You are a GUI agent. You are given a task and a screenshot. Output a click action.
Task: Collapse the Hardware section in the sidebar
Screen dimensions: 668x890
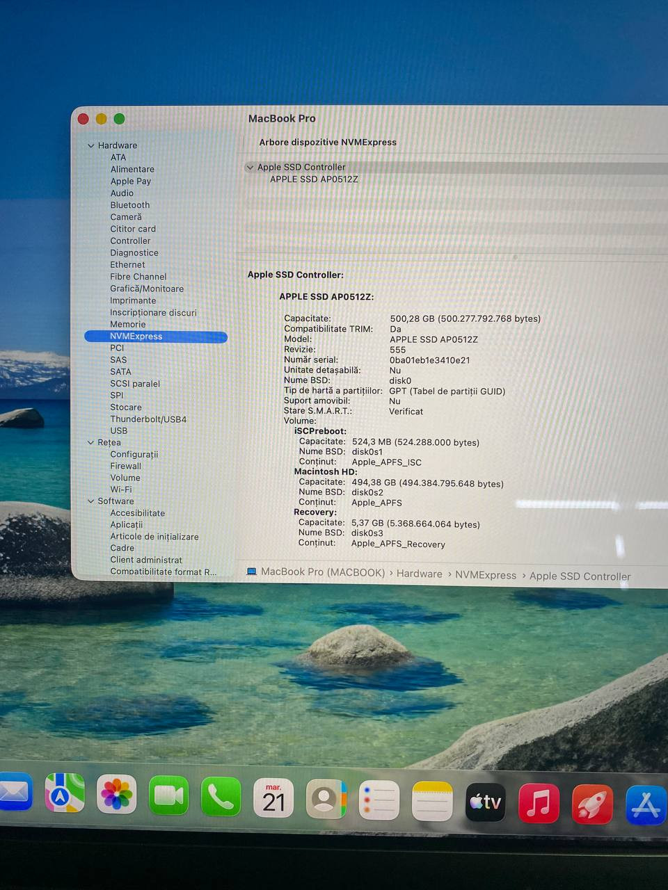tap(91, 145)
